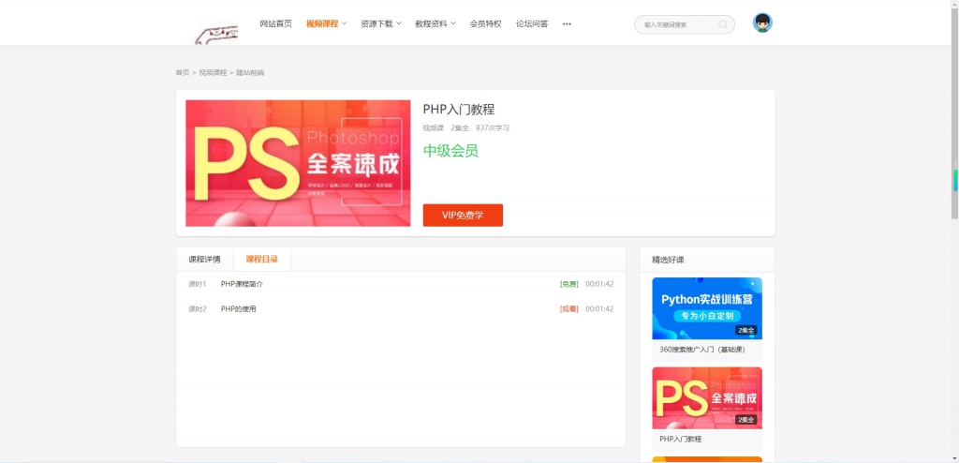959x463 pixels.
Task: Switch to the 课程详情 tab
Action: click(x=205, y=259)
